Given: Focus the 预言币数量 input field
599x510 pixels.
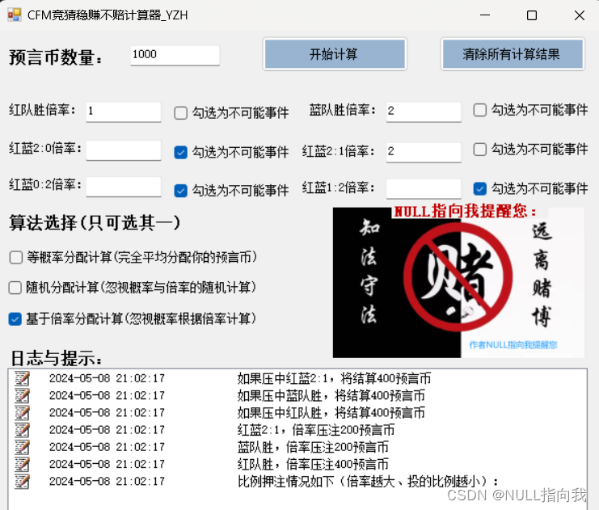Looking at the screenshot, I should [x=175, y=55].
